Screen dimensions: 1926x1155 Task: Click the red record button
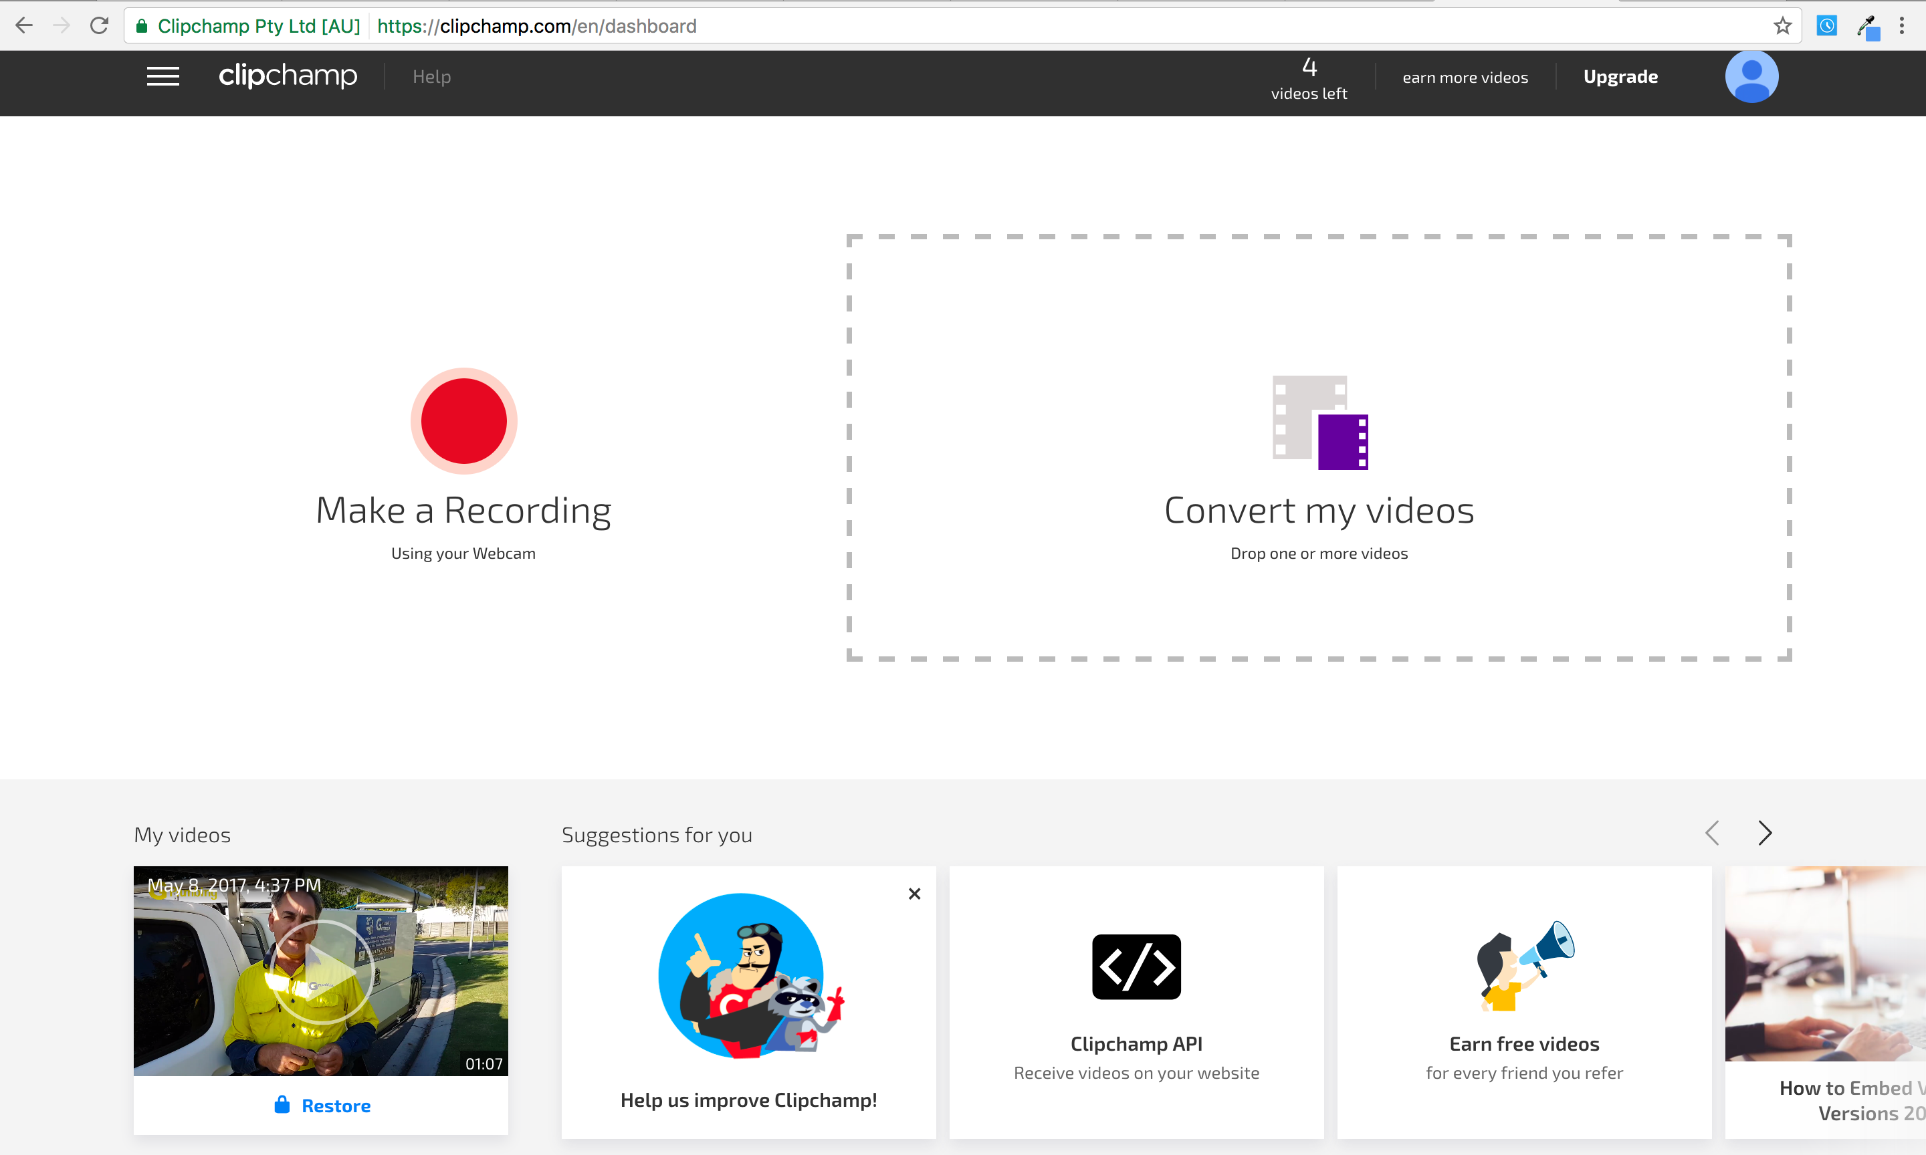point(464,421)
